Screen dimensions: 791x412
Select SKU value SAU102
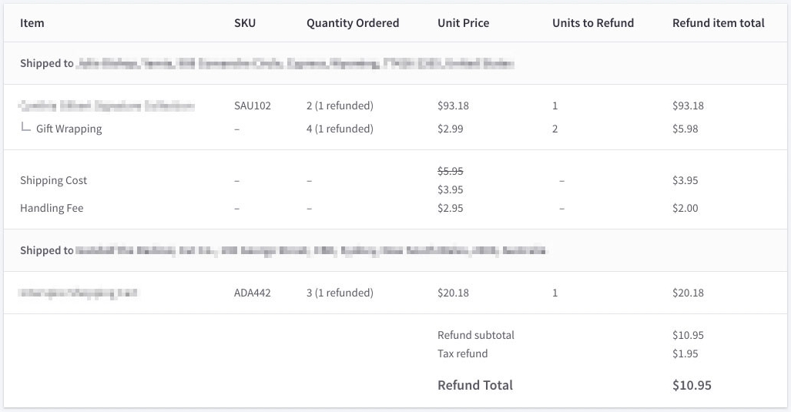pyautogui.click(x=253, y=106)
